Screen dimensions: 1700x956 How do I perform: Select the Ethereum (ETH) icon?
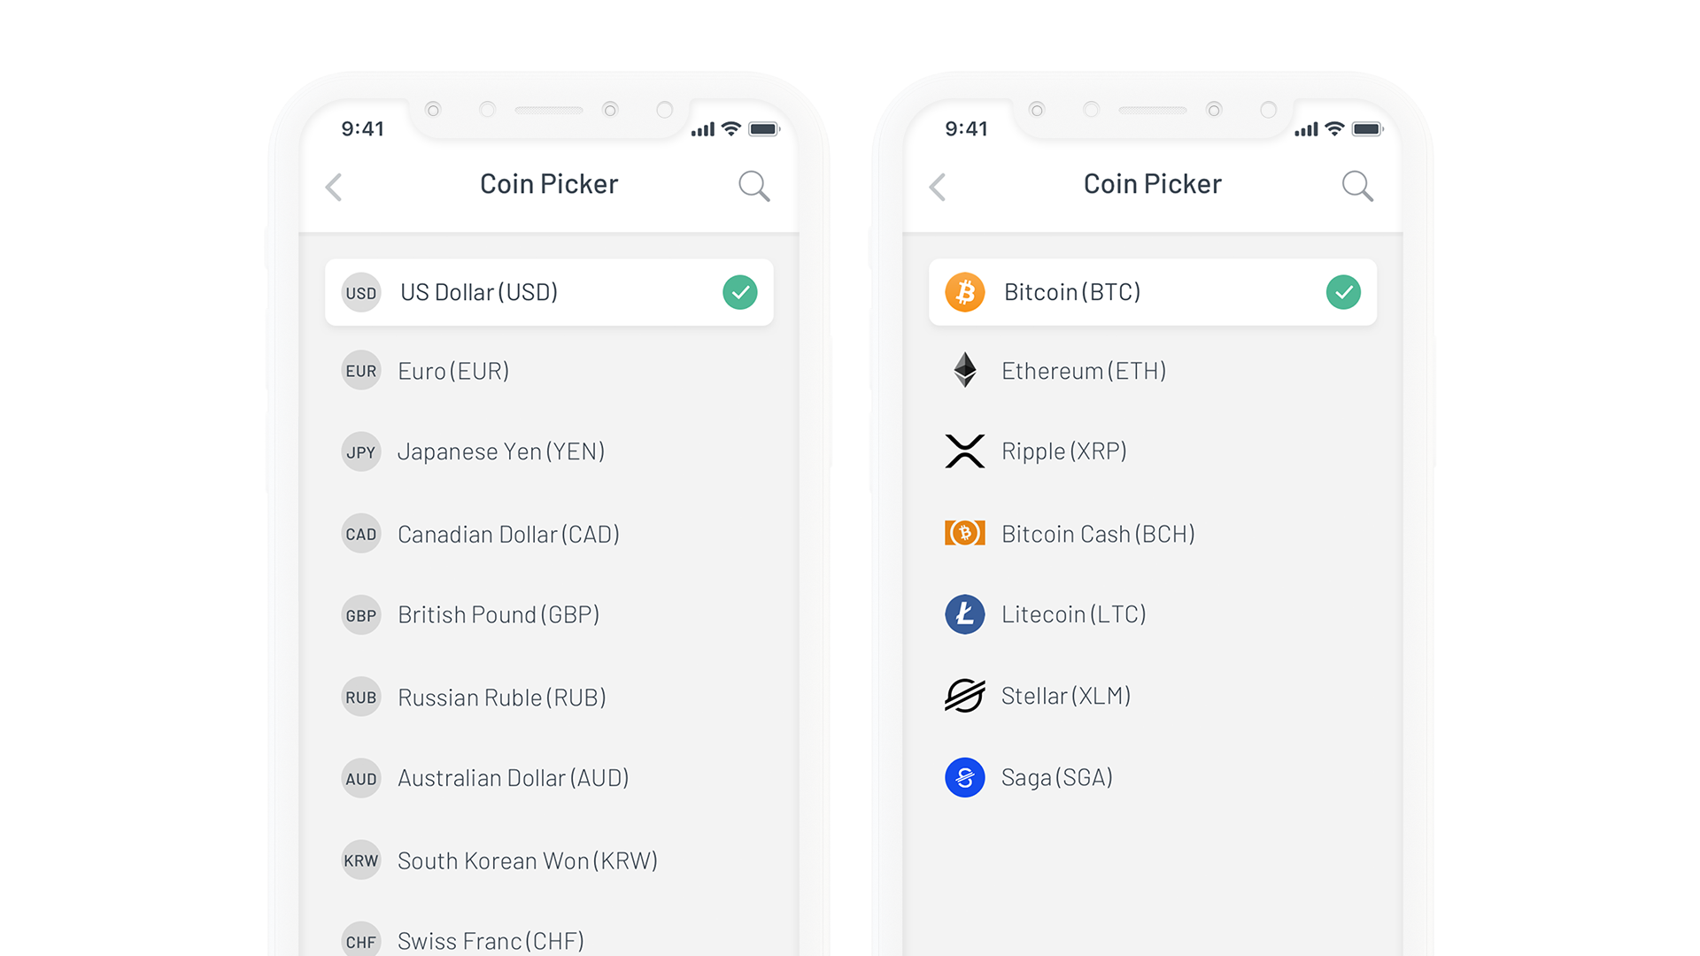tap(964, 370)
